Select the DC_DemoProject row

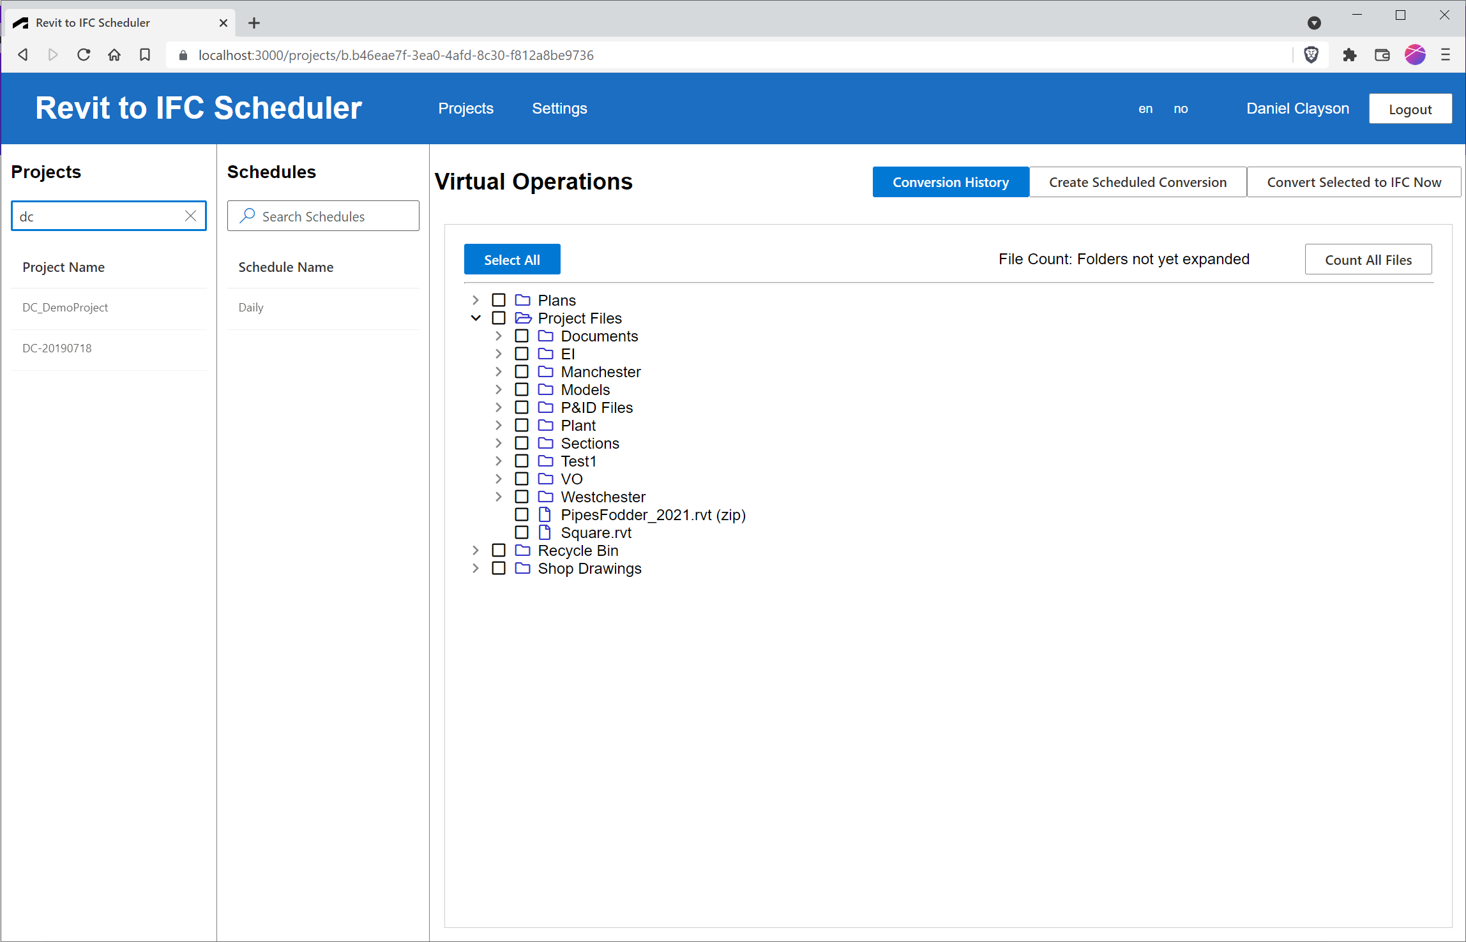click(x=65, y=308)
